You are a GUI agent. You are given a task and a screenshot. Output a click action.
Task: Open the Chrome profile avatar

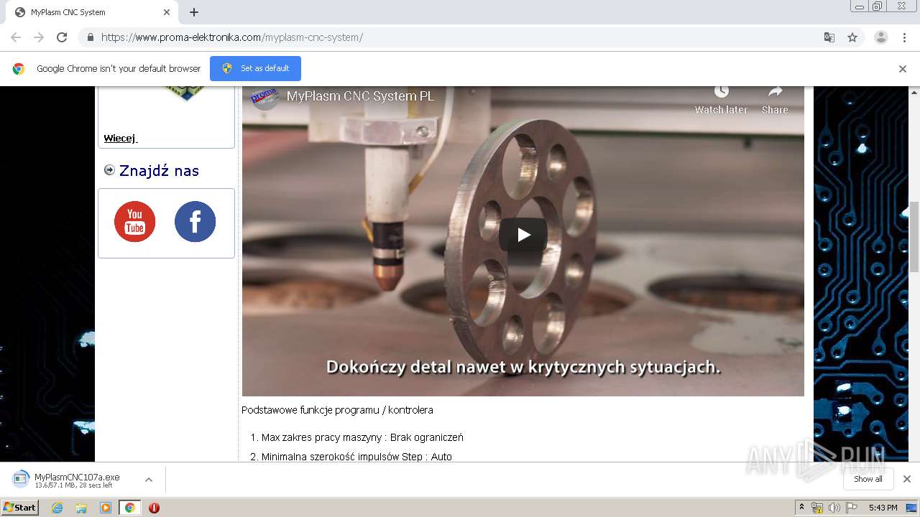881,37
